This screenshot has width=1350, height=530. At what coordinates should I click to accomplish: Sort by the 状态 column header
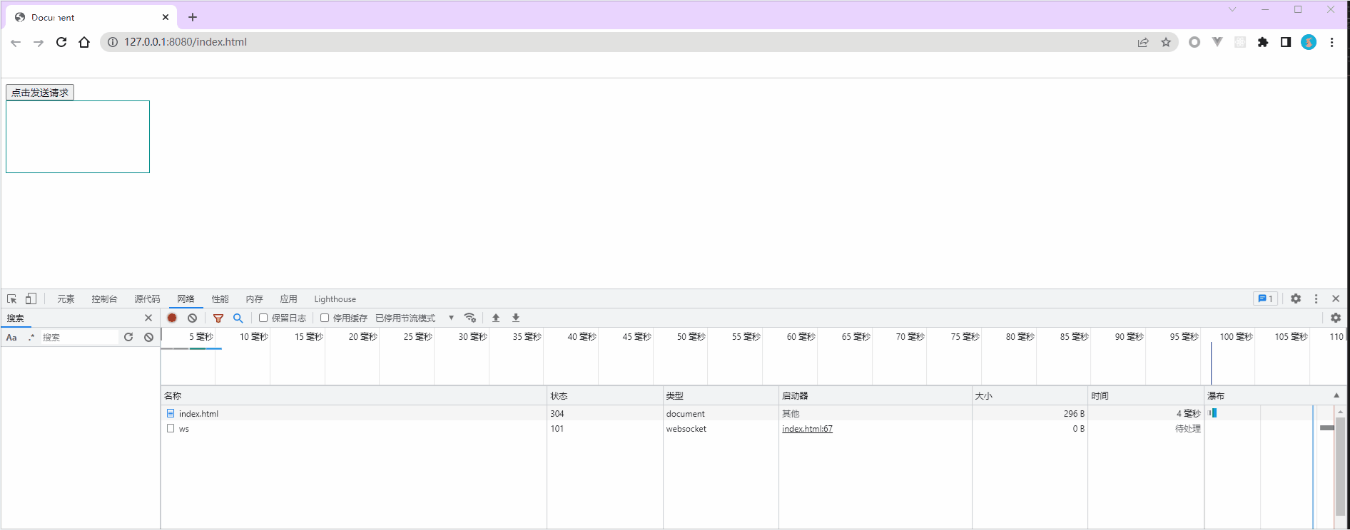(x=605, y=396)
